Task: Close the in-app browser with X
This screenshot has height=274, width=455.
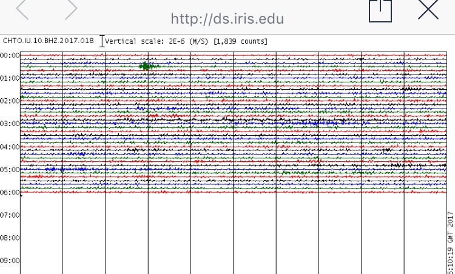Action: coord(428,9)
